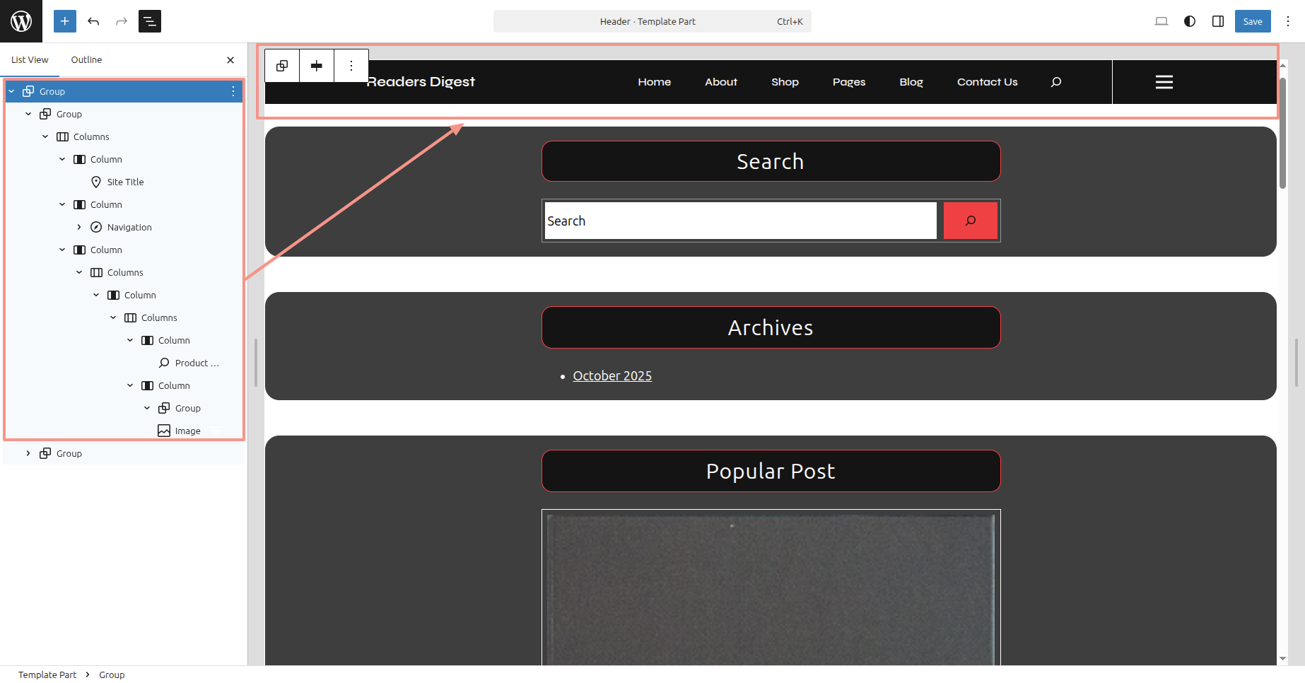Viewport: 1305px width, 683px height.
Task: Click the Group block type icon in toolbar
Action: pyautogui.click(x=282, y=66)
